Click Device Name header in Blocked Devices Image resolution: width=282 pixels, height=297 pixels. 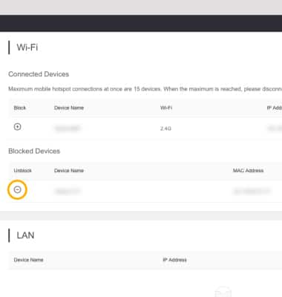(69, 171)
